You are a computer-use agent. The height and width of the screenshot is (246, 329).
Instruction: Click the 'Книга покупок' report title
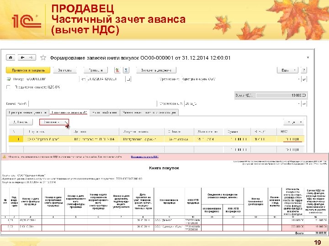[x=164, y=168]
